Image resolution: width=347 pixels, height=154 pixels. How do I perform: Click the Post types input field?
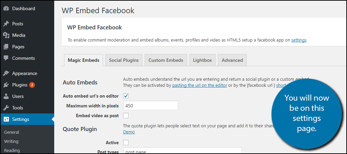click(x=182, y=150)
